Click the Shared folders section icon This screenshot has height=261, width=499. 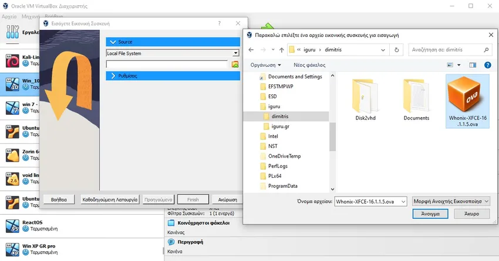(171, 223)
